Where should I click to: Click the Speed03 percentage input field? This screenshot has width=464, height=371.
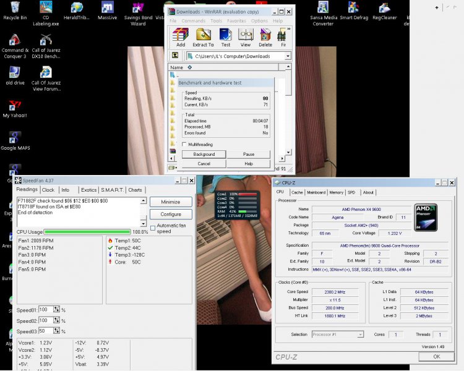(46, 331)
